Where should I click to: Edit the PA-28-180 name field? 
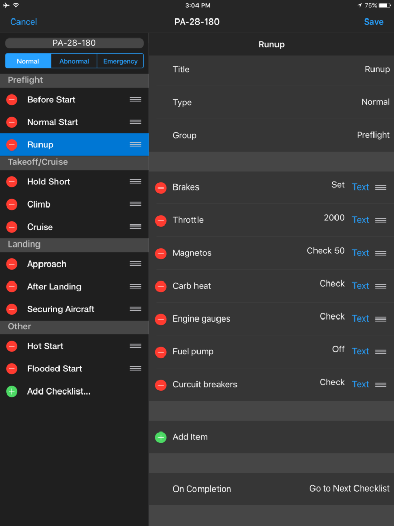tap(74, 43)
